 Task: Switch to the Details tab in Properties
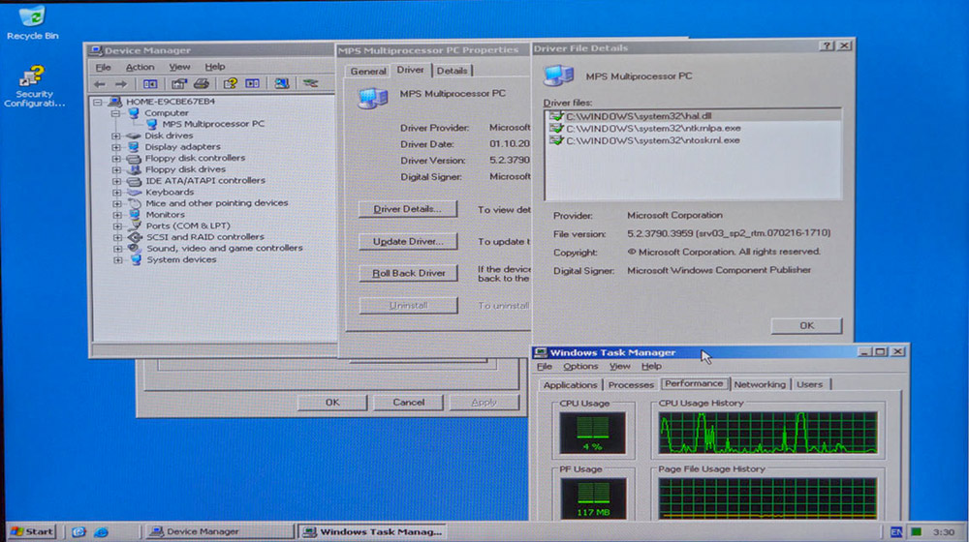(451, 71)
